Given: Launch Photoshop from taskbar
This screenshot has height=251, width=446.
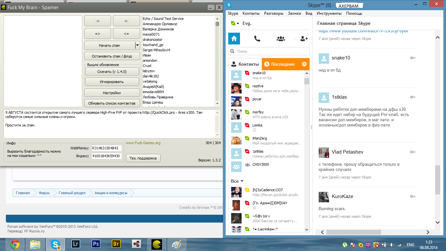Looking at the screenshot, I should (x=96, y=244).
